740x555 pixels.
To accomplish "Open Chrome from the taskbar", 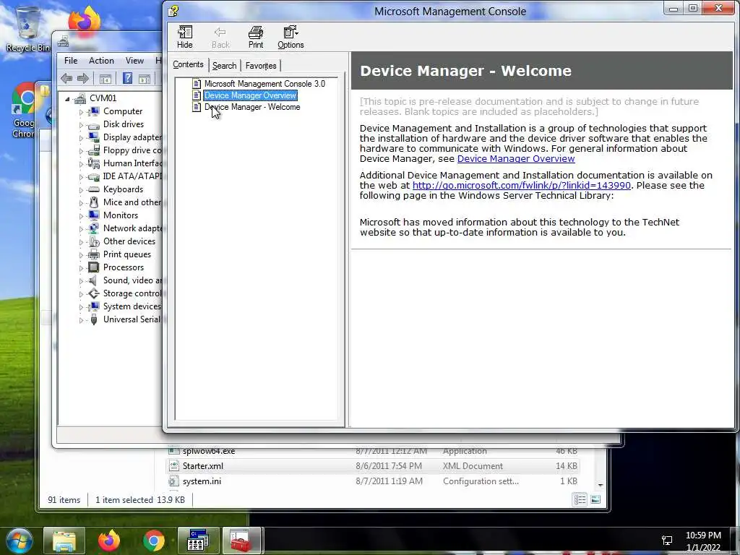I will coord(153,541).
